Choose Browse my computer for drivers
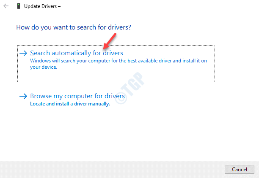 click(x=77, y=96)
